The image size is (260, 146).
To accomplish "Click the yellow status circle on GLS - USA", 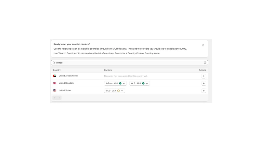I will tap(118, 91).
